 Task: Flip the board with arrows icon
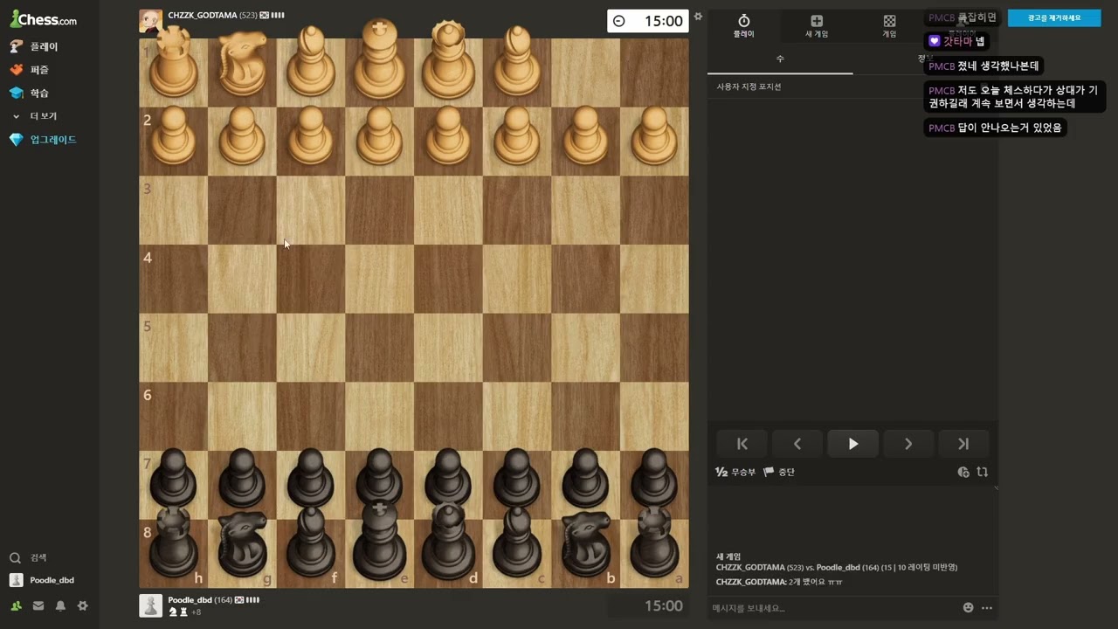[983, 472]
